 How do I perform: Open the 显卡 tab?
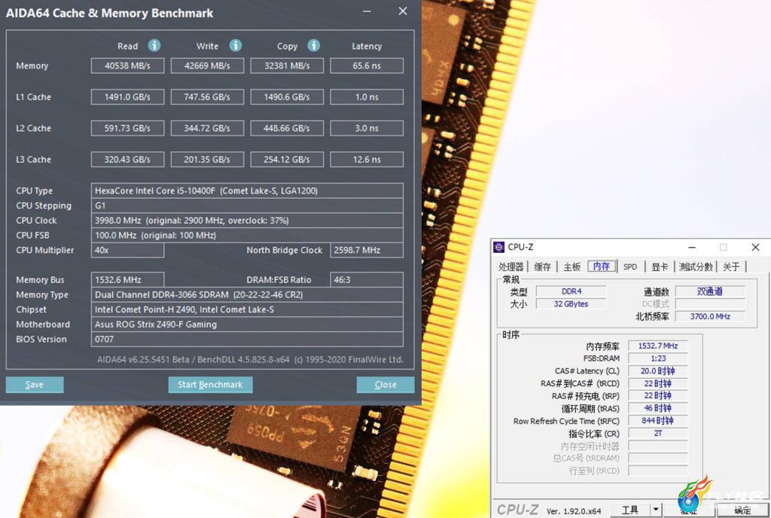(660, 267)
